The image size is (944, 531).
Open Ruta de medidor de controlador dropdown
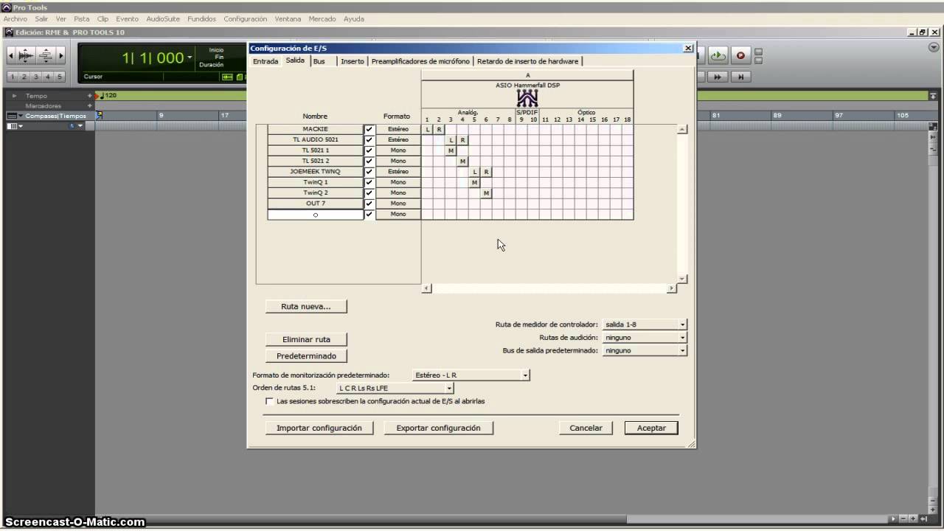pos(645,324)
